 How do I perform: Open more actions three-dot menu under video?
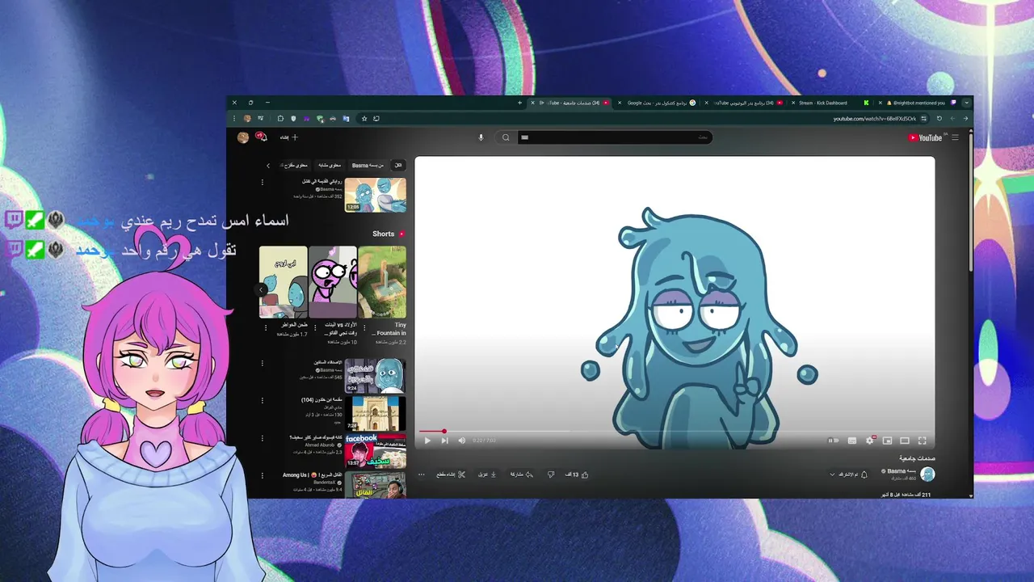[421, 474]
